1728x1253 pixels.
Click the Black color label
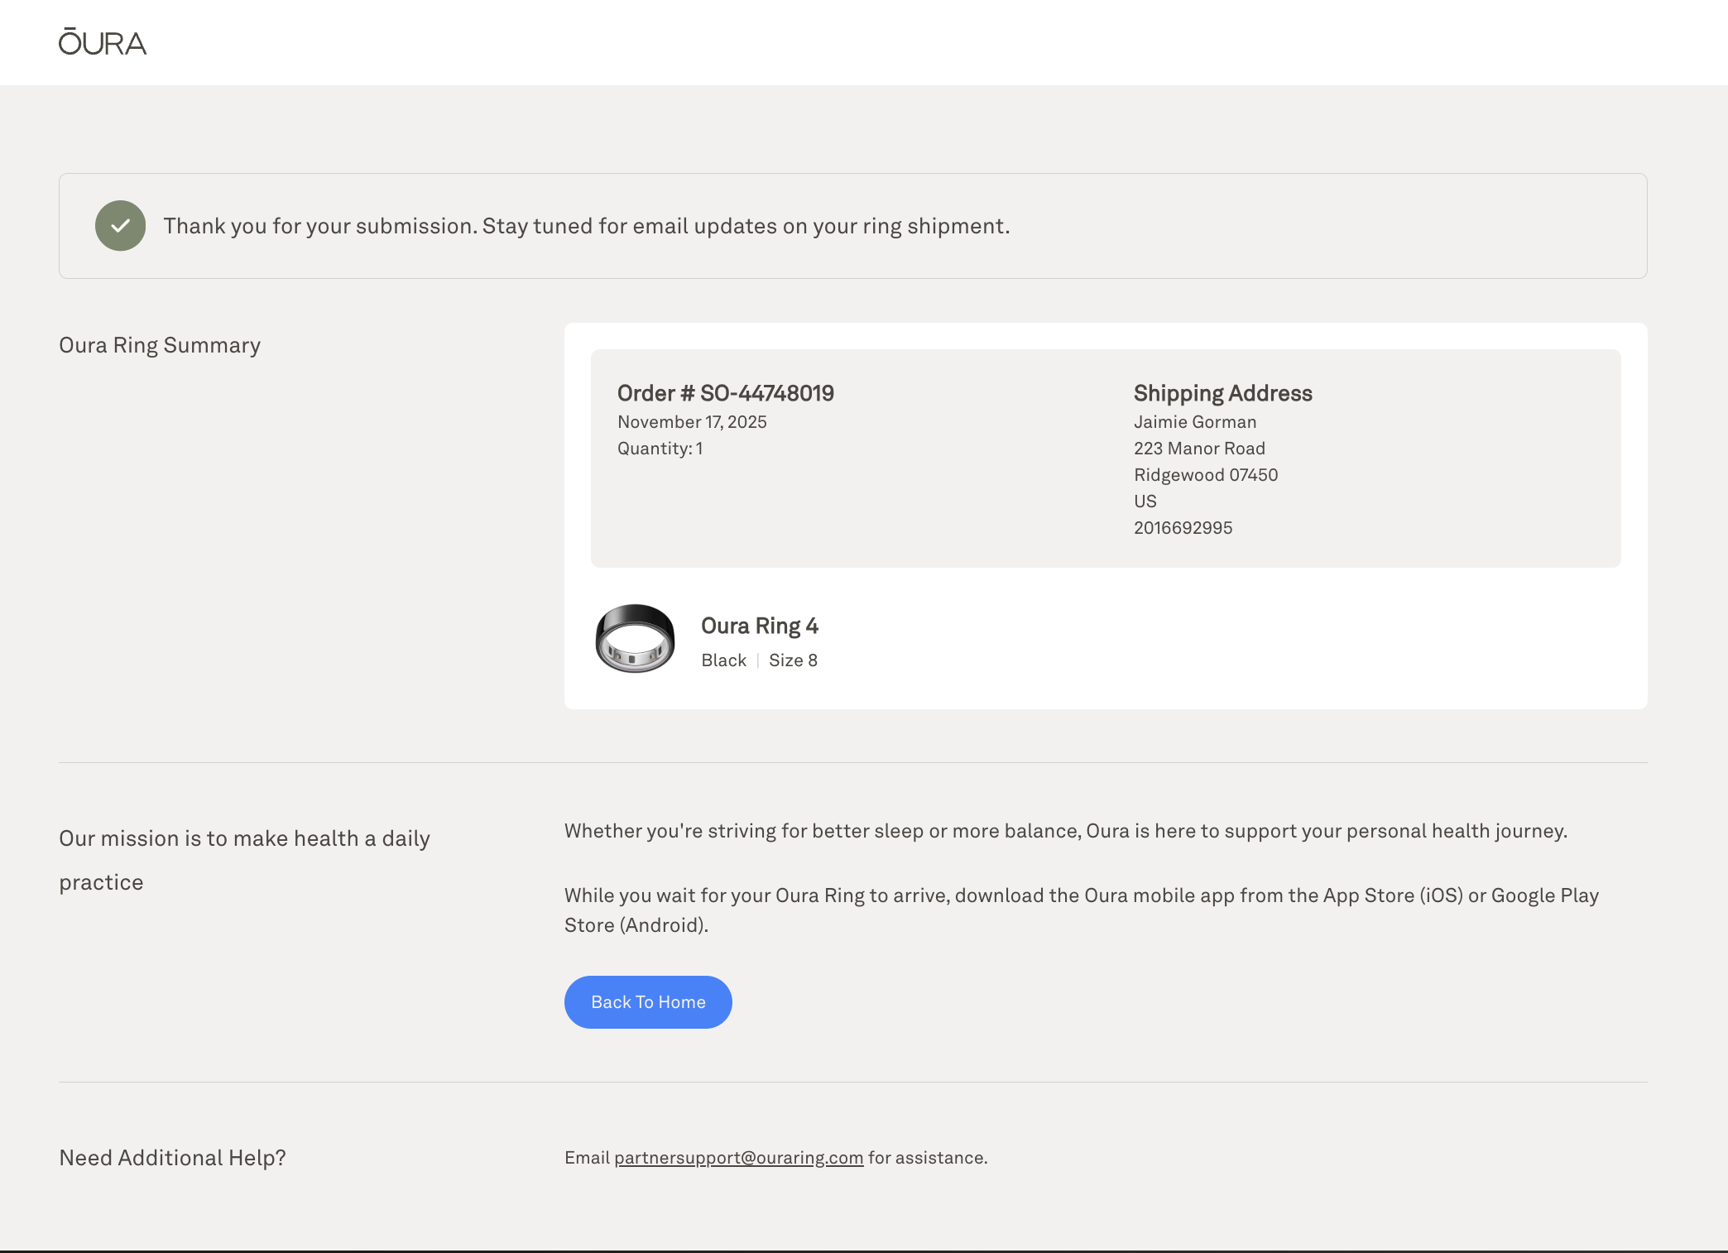(x=724, y=660)
